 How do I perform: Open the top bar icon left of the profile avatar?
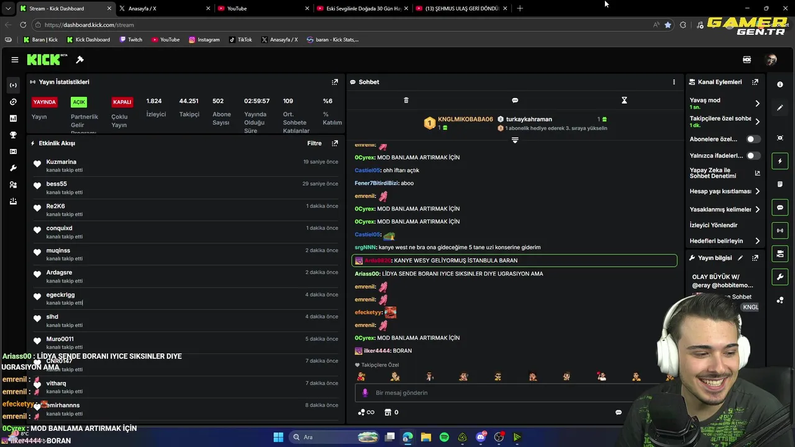(747, 60)
